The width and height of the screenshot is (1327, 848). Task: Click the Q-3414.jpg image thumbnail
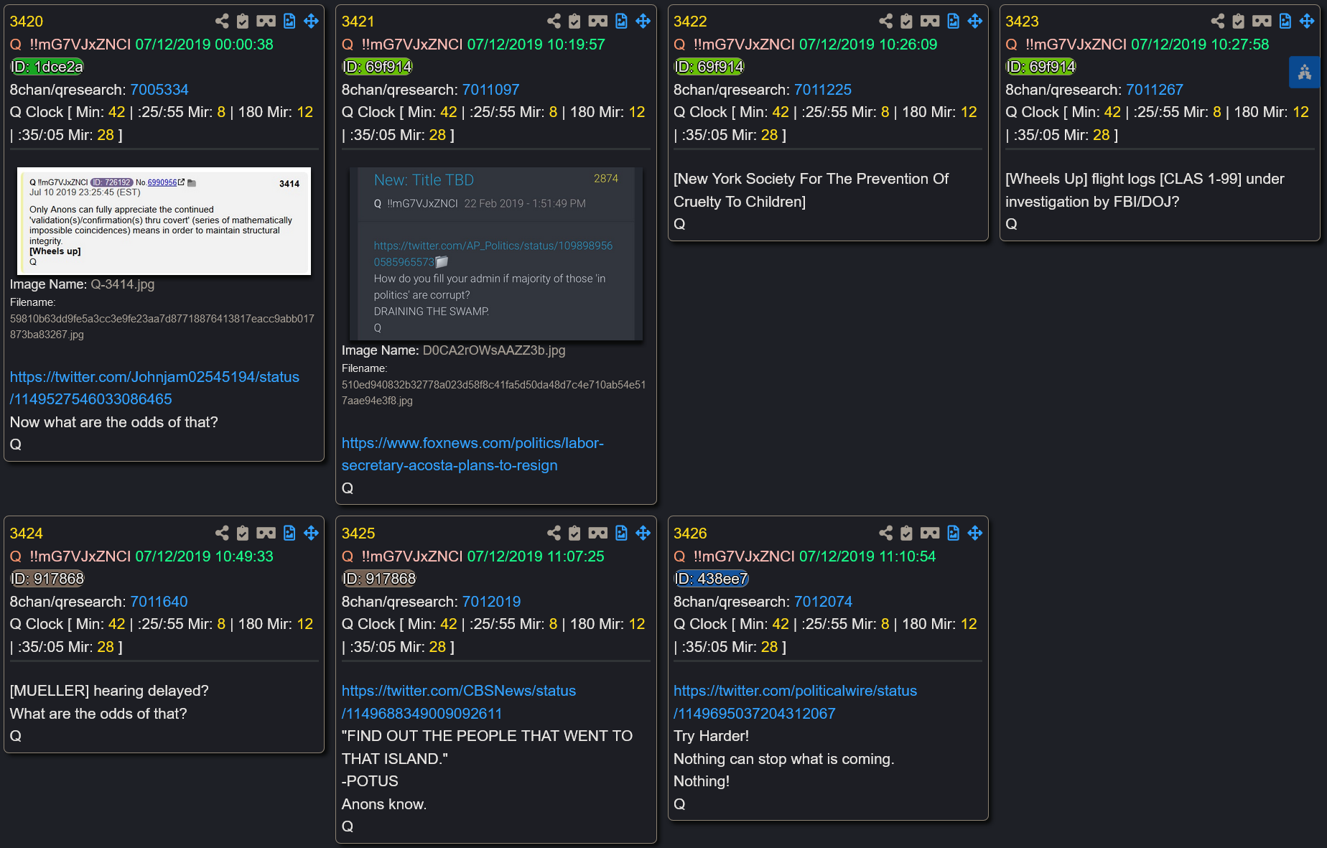164,221
